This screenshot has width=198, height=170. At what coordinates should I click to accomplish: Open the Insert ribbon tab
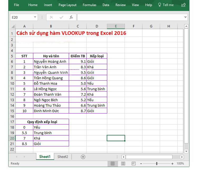pos(48,5)
